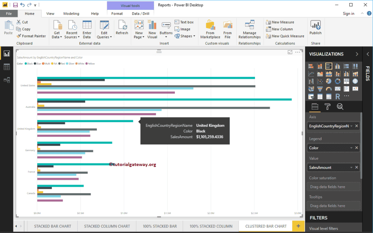Toggle the Fields well pane icon

[x=315, y=107]
